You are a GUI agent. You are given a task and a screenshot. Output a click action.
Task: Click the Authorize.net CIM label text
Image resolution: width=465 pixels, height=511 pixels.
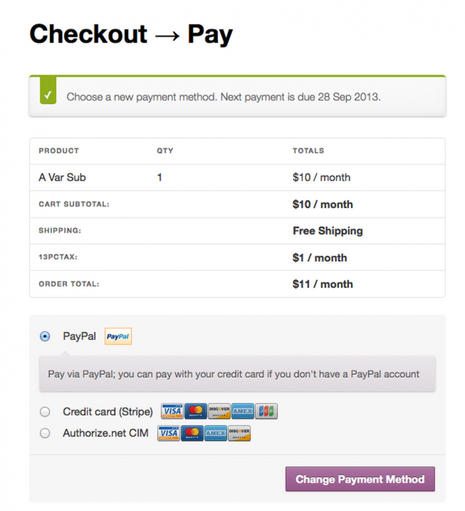click(x=106, y=433)
